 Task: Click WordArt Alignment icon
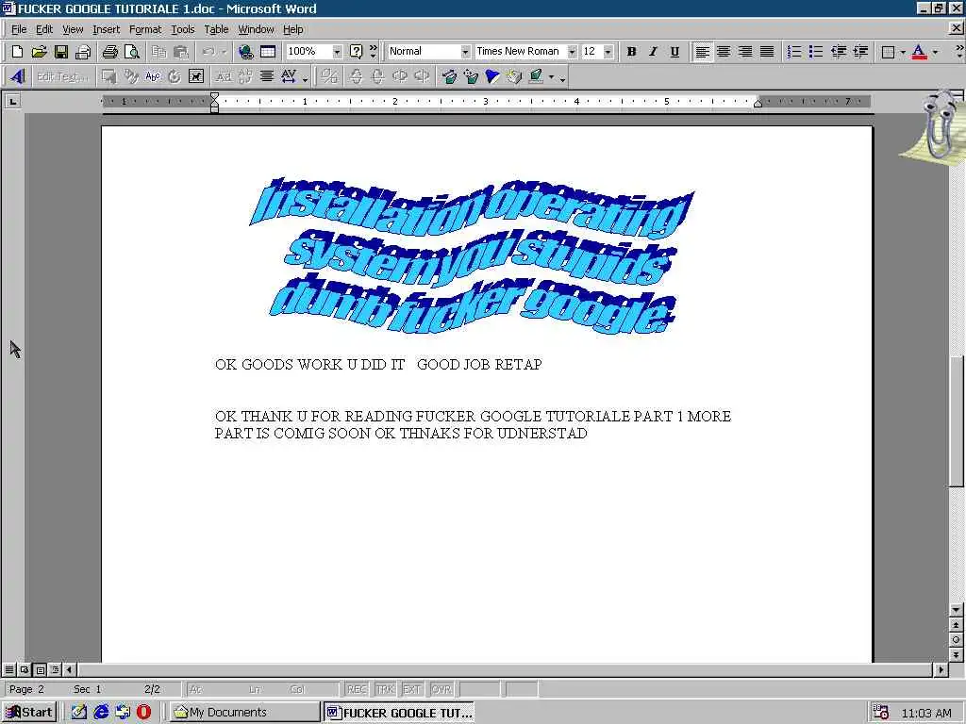(267, 76)
